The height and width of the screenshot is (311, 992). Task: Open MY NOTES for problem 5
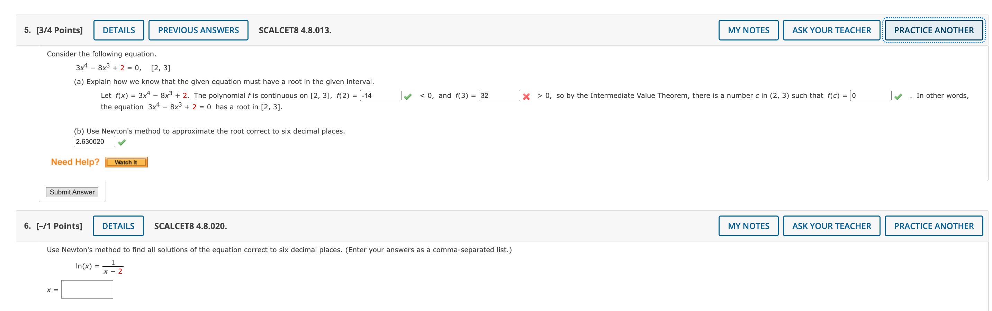748,30
